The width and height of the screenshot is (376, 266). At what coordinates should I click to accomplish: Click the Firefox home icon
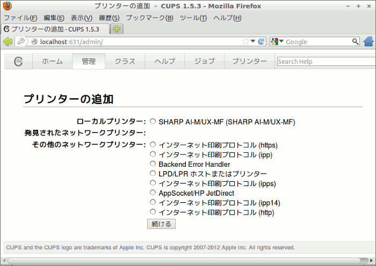click(368, 42)
